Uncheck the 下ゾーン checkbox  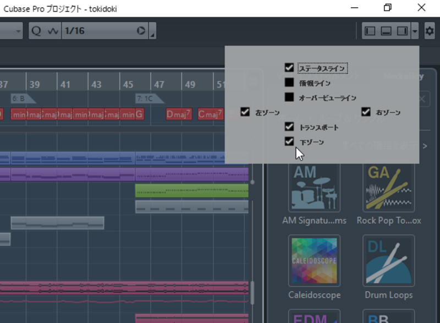289,141
